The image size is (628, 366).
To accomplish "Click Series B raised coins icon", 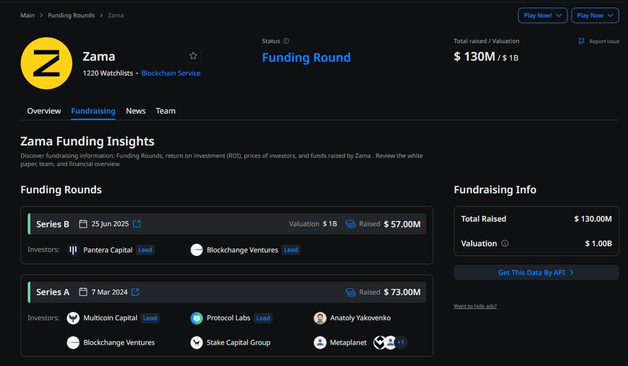I will [x=350, y=224].
